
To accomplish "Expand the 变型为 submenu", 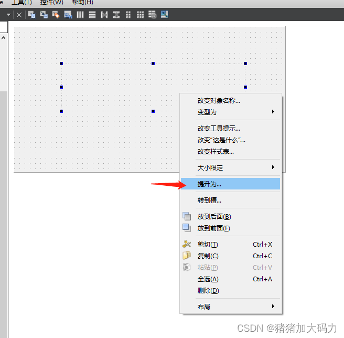I will 230,112.
